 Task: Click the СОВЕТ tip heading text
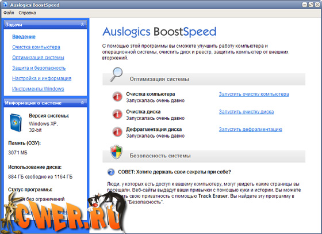[174, 172]
